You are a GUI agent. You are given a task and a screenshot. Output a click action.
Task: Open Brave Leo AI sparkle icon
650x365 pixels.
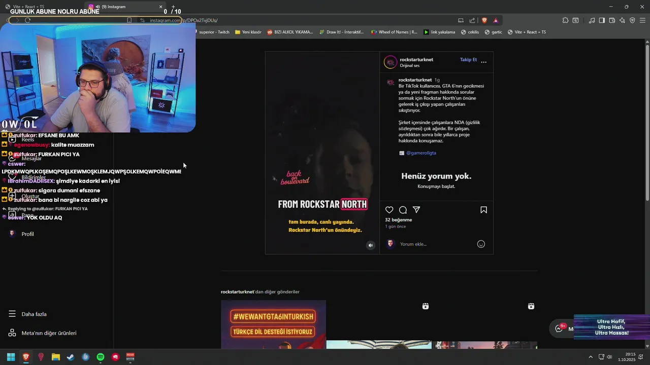point(622,20)
